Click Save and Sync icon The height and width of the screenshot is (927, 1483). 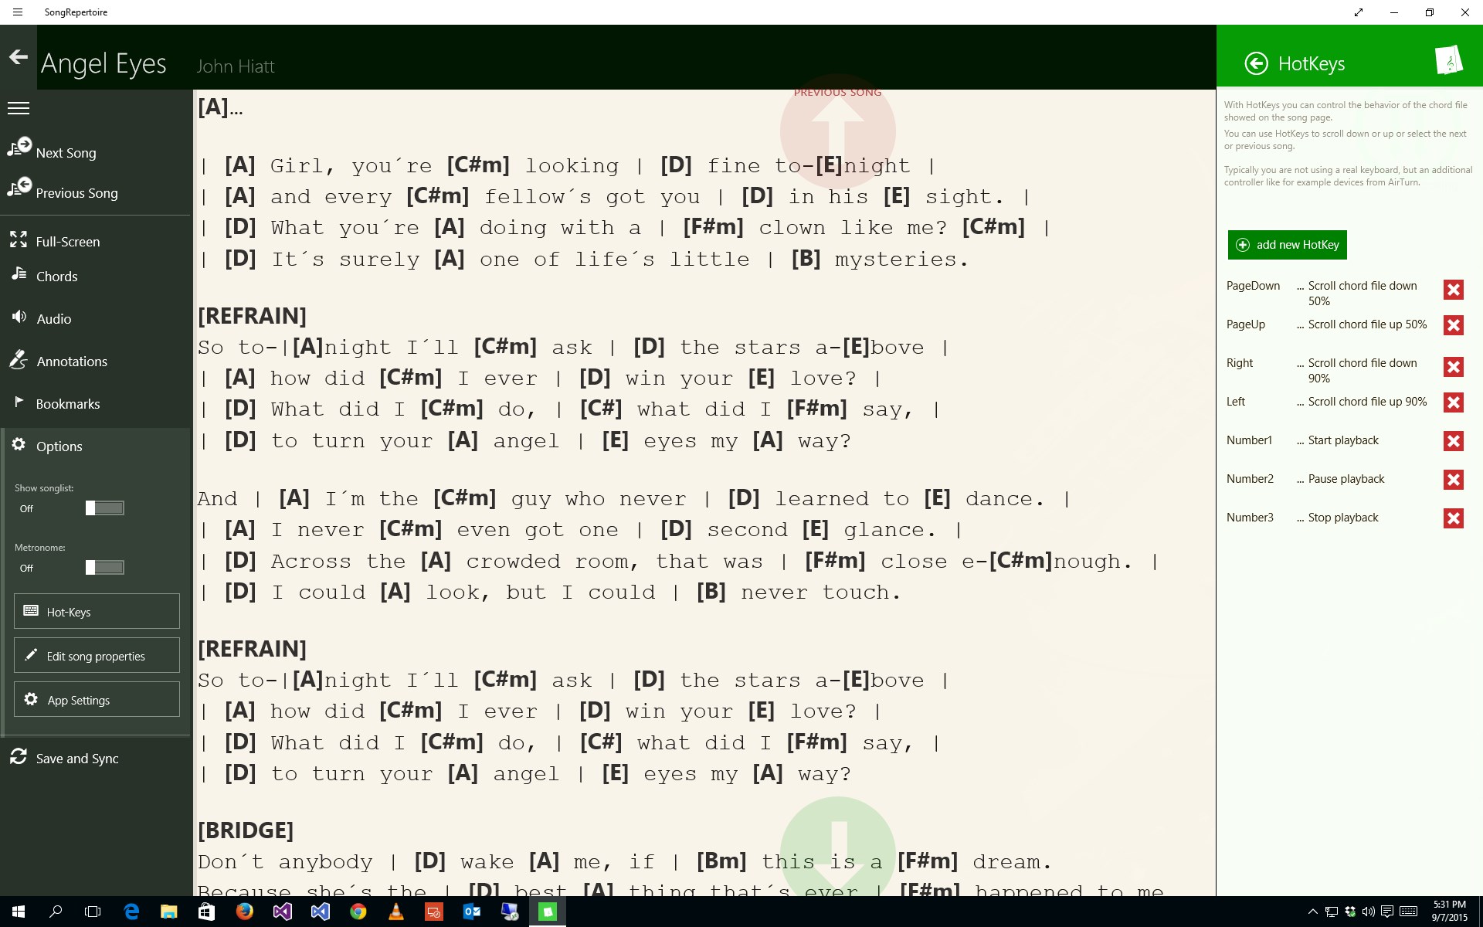[x=19, y=757]
